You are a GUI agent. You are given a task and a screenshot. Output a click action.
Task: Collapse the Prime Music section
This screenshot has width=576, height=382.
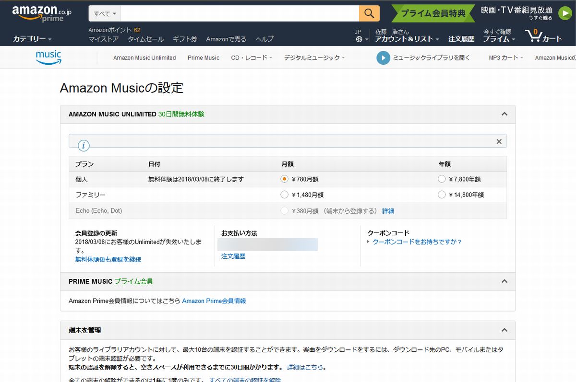[x=504, y=281]
